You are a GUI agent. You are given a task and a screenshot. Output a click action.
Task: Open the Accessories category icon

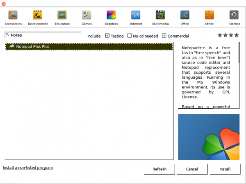(13, 15)
